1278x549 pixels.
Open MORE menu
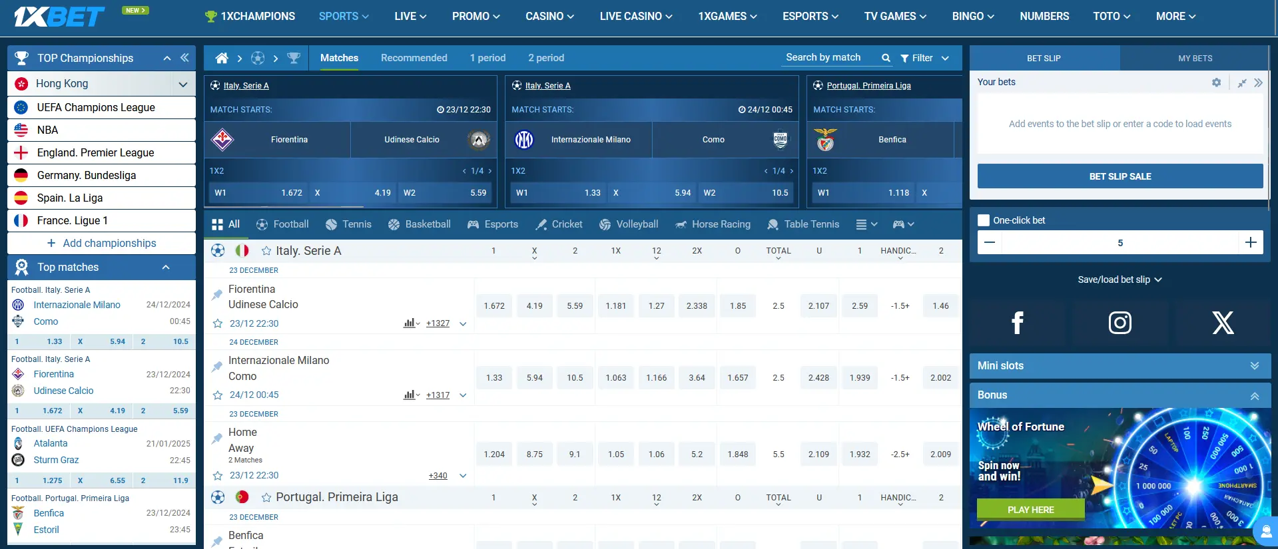(x=1175, y=16)
